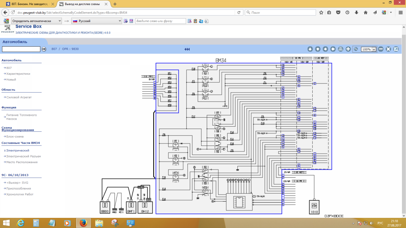Screen dimensions: 406x228
Task: Open the Русский target language dropdown
Action: pos(96,21)
